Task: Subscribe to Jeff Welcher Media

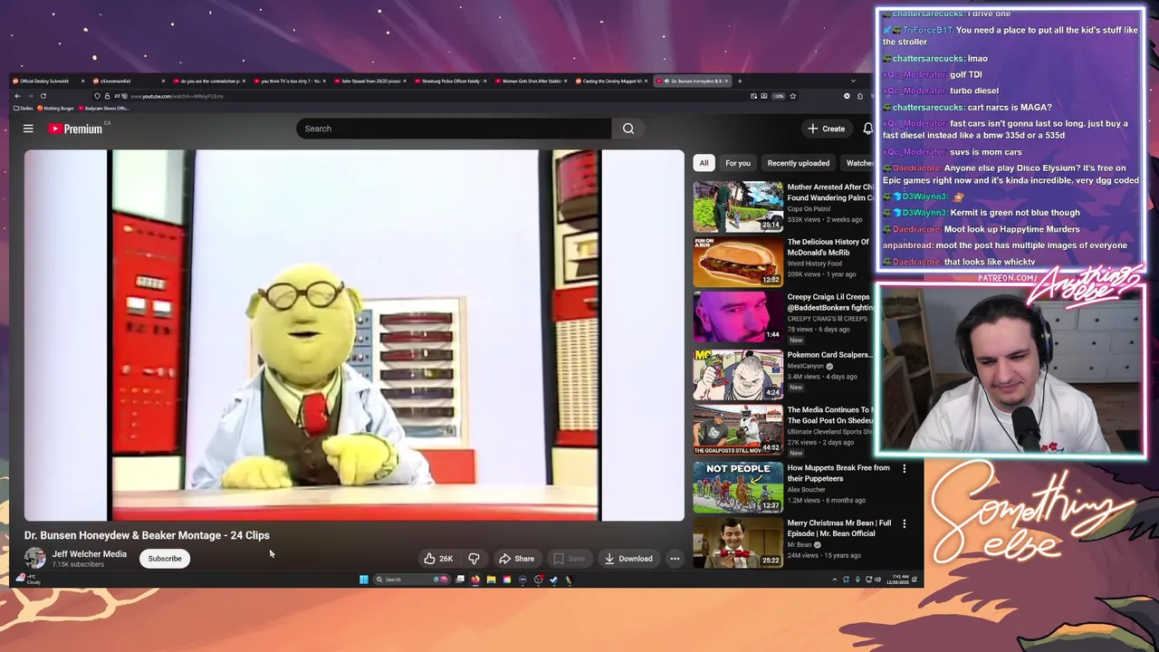Action: [165, 559]
